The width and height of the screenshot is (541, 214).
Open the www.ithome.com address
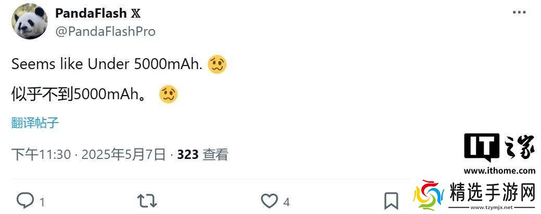[x=499, y=170]
